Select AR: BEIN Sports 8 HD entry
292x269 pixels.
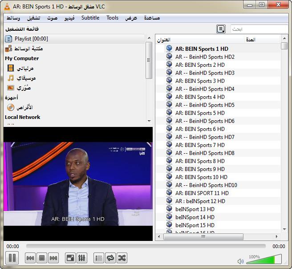coord(200,161)
